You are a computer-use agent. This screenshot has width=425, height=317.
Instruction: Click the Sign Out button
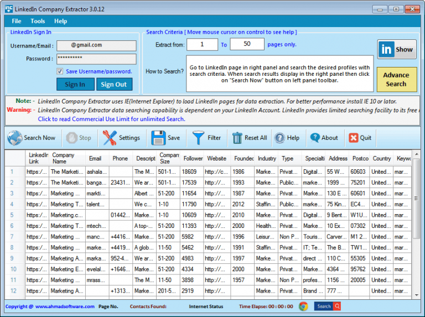click(x=114, y=84)
